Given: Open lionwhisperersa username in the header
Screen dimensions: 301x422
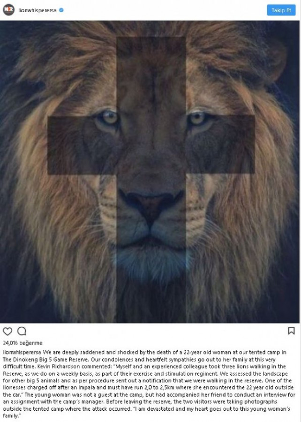Looking at the screenshot, I should (38, 10).
